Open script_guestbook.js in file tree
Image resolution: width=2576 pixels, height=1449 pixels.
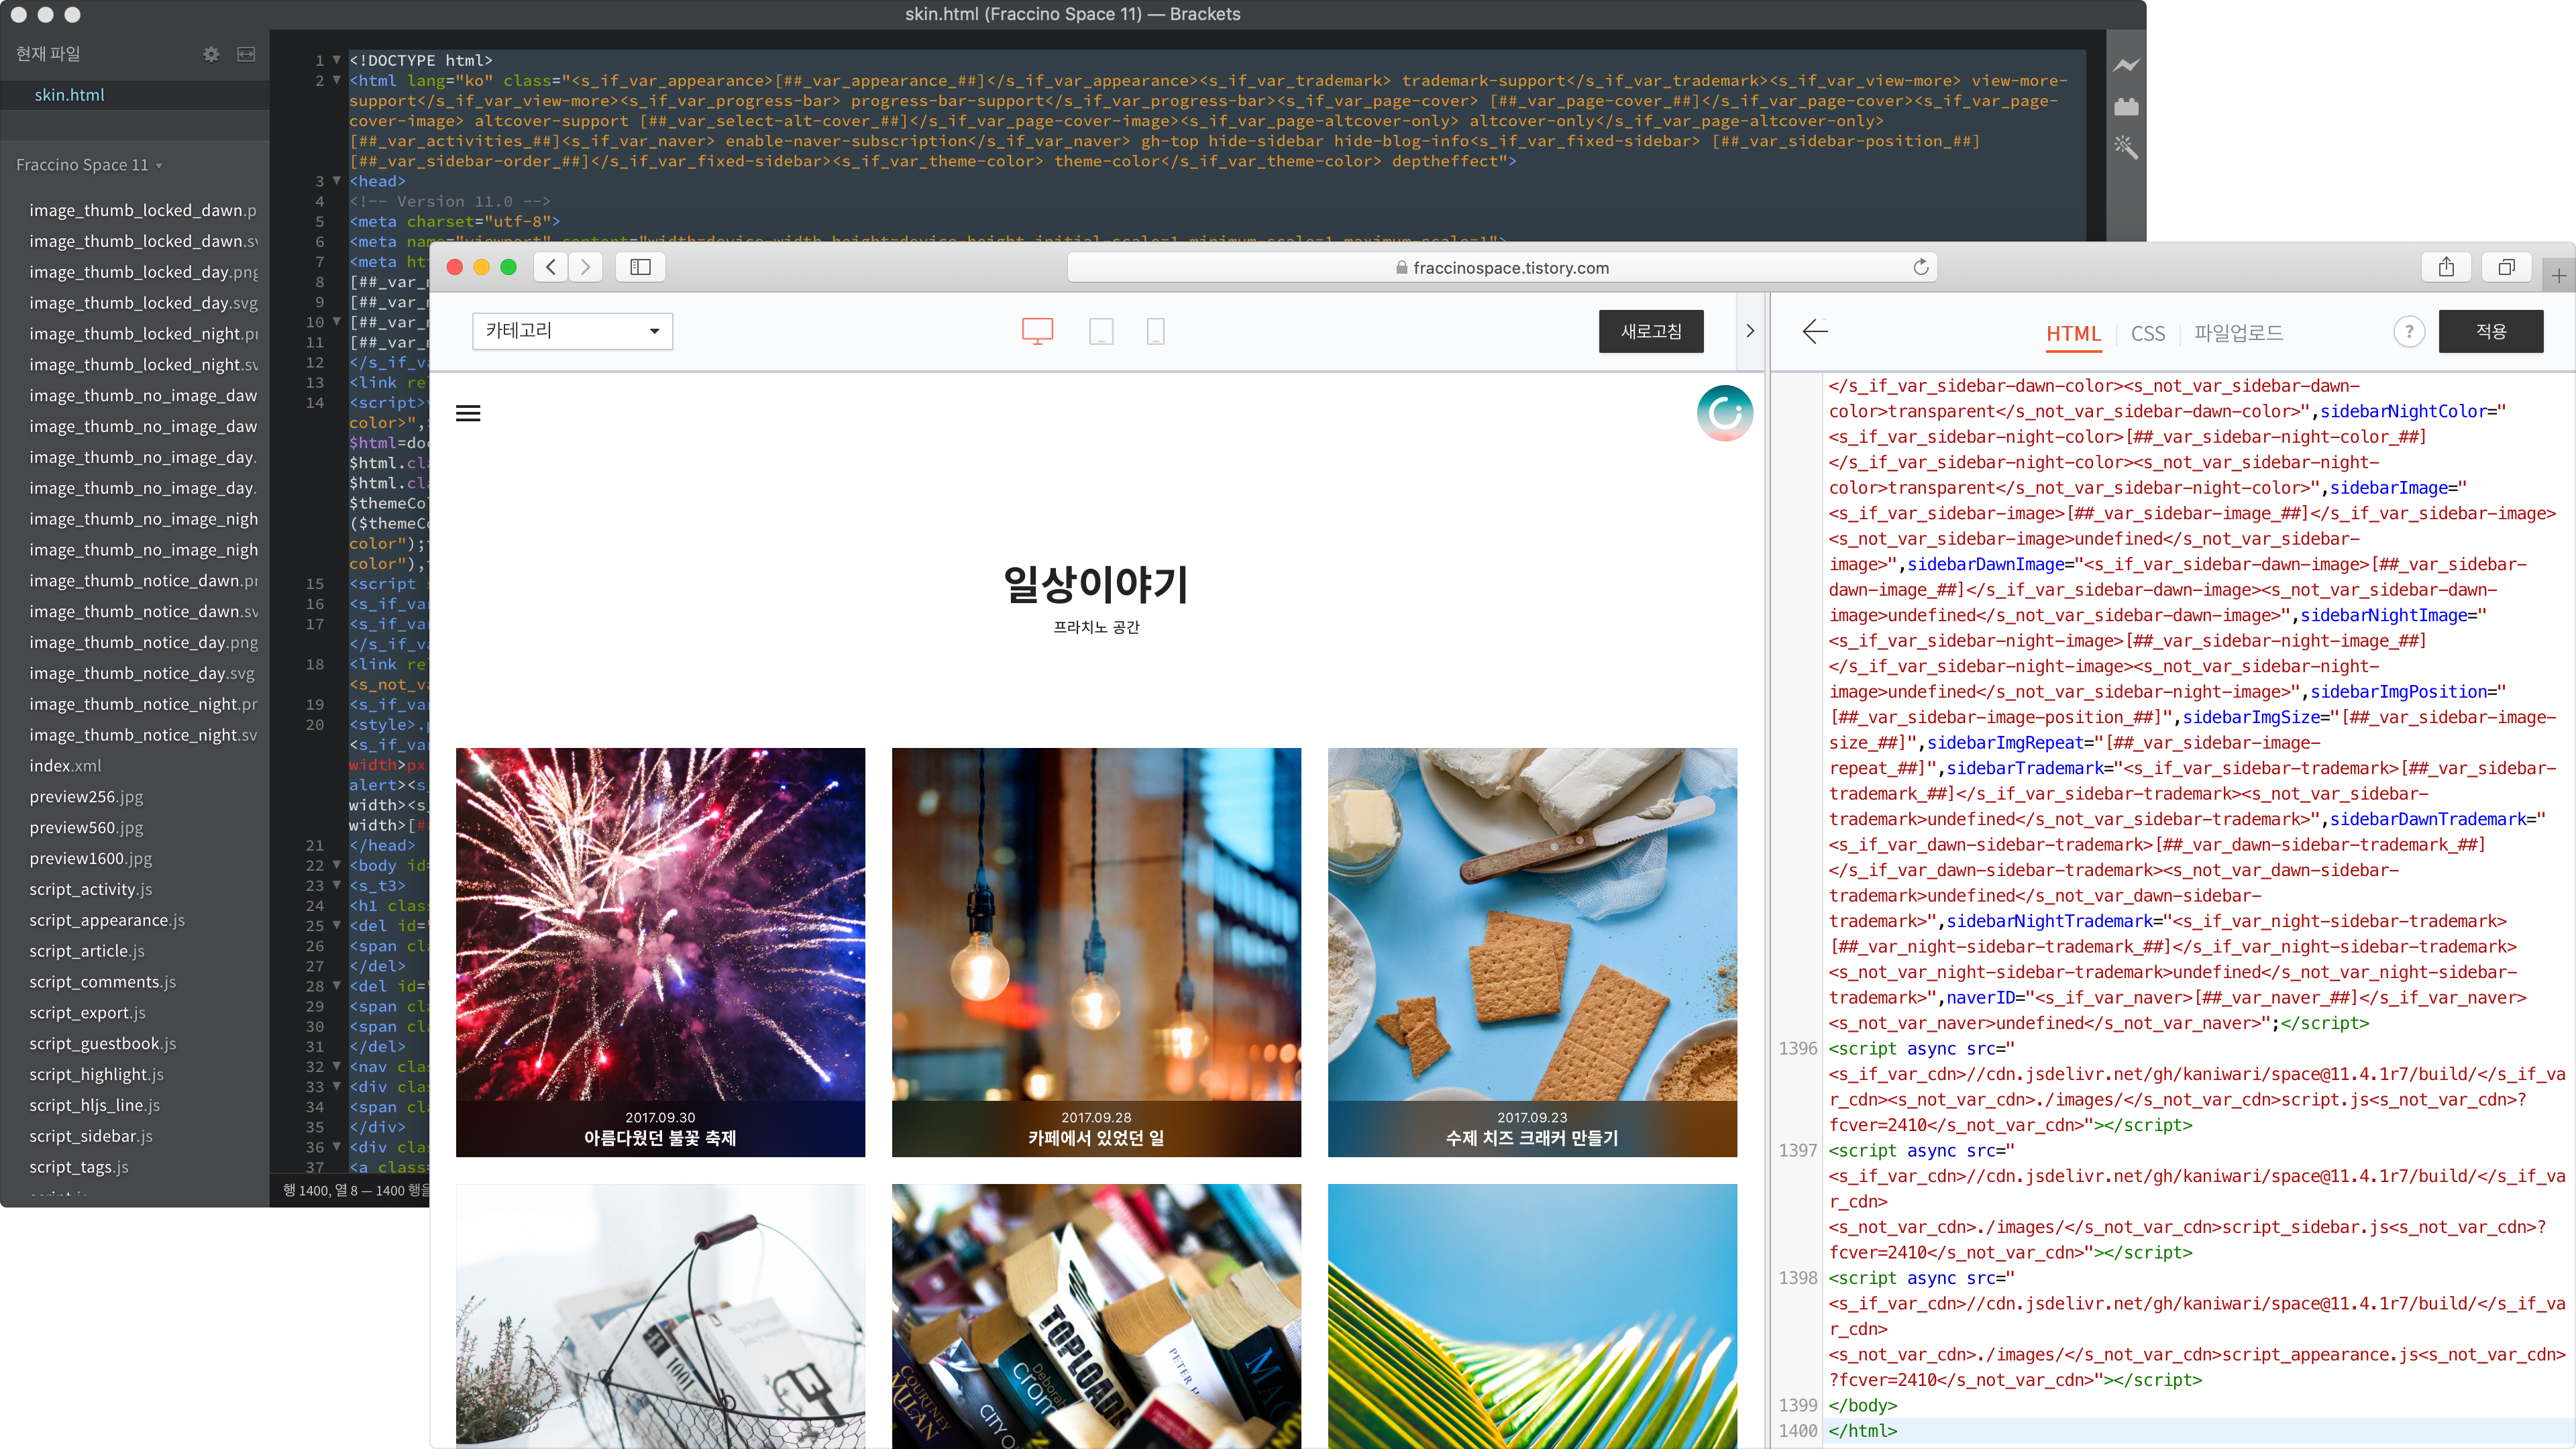(102, 1044)
